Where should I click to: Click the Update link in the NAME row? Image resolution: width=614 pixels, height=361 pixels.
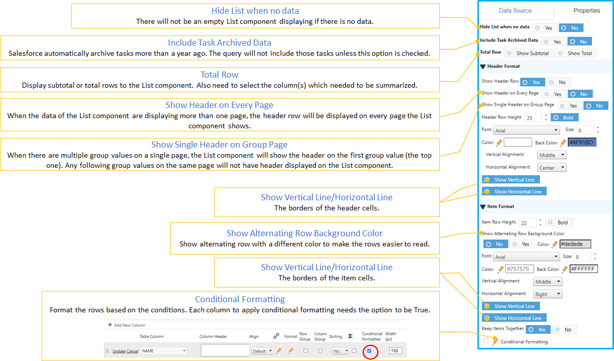pos(119,351)
